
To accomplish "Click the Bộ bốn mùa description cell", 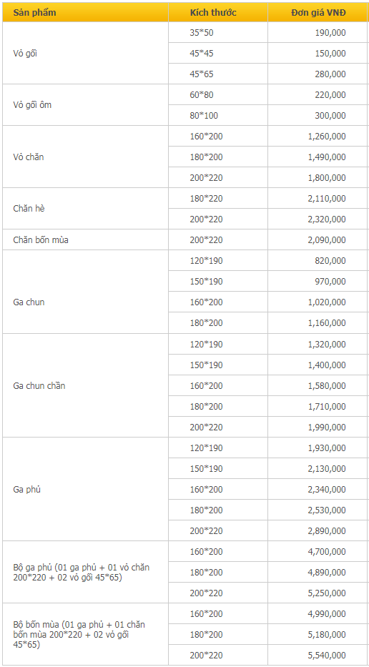I will [85, 634].
